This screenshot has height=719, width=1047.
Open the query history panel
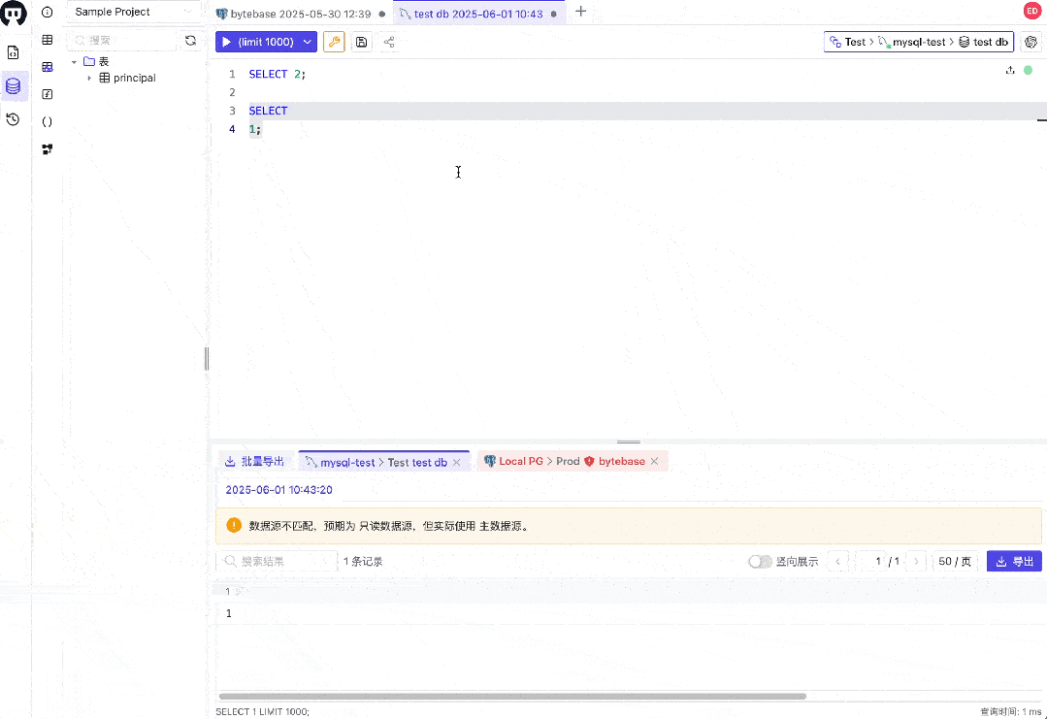pos(13,119)
